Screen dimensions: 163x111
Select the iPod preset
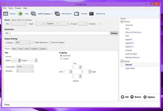coord(127,29)
